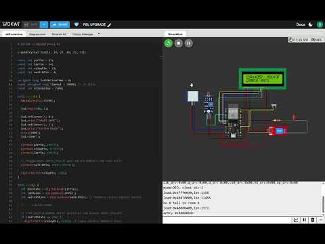Click the slide switch component
Image resolution: width=325 pixels, height=244 pixels.
(x=274, y=106)
